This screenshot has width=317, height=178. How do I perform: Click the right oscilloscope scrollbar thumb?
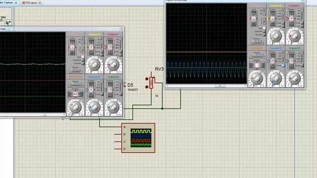click(x=220, y=86)
